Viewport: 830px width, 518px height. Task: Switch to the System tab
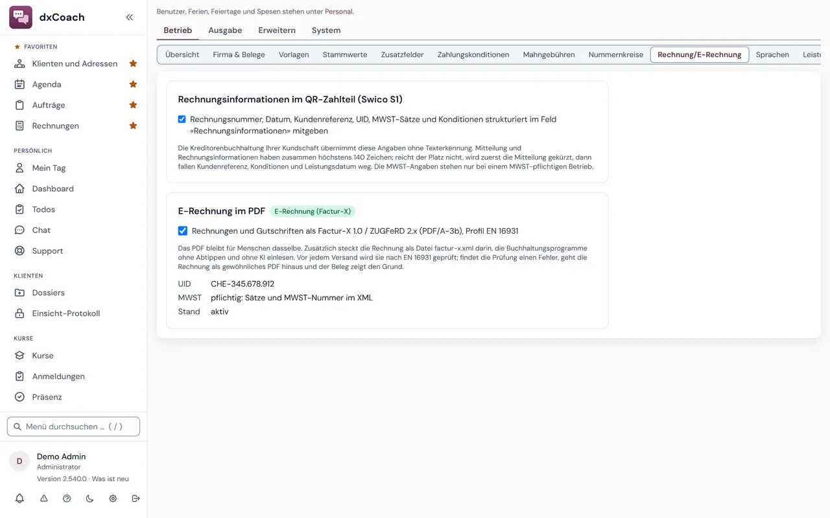[326, 30]
